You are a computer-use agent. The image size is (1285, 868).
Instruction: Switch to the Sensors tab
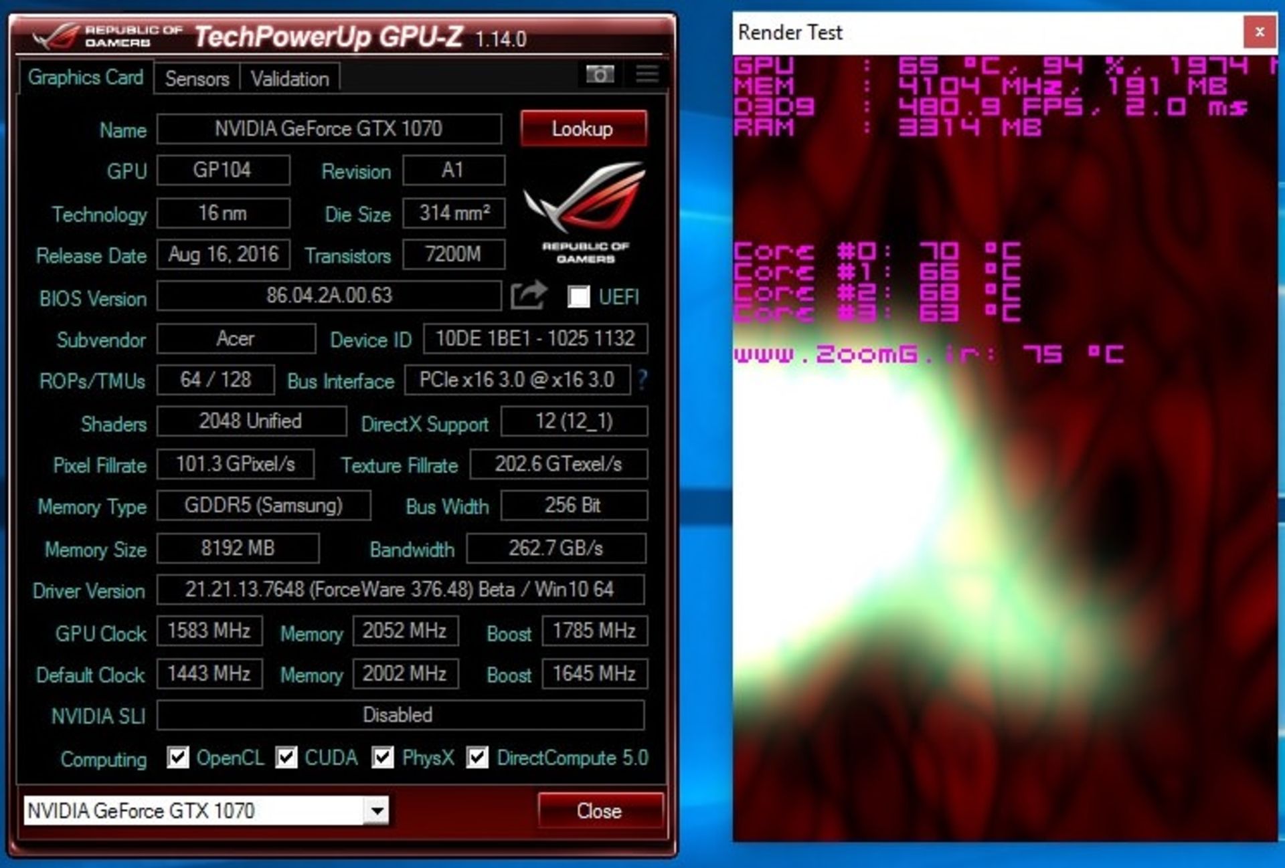[197, 79]
